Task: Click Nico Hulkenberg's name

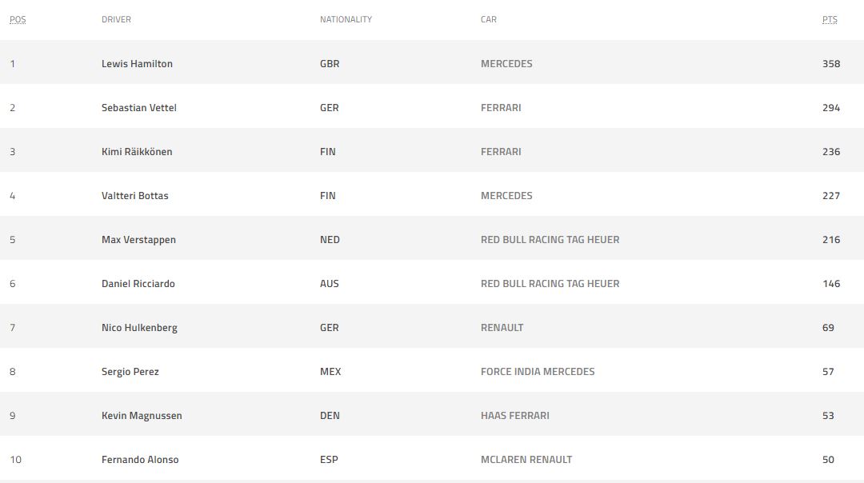Action: pos(139,328)
